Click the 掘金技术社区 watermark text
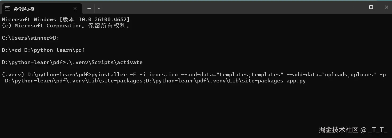The image size is (392, 138). (x=338, y=130)
